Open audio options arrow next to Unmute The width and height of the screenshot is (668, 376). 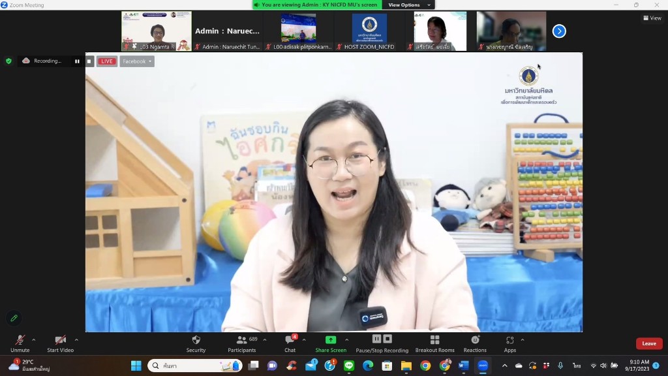[x=34, y=339]
